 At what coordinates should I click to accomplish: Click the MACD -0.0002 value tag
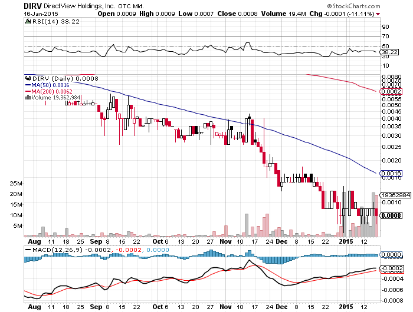(391, 268)
